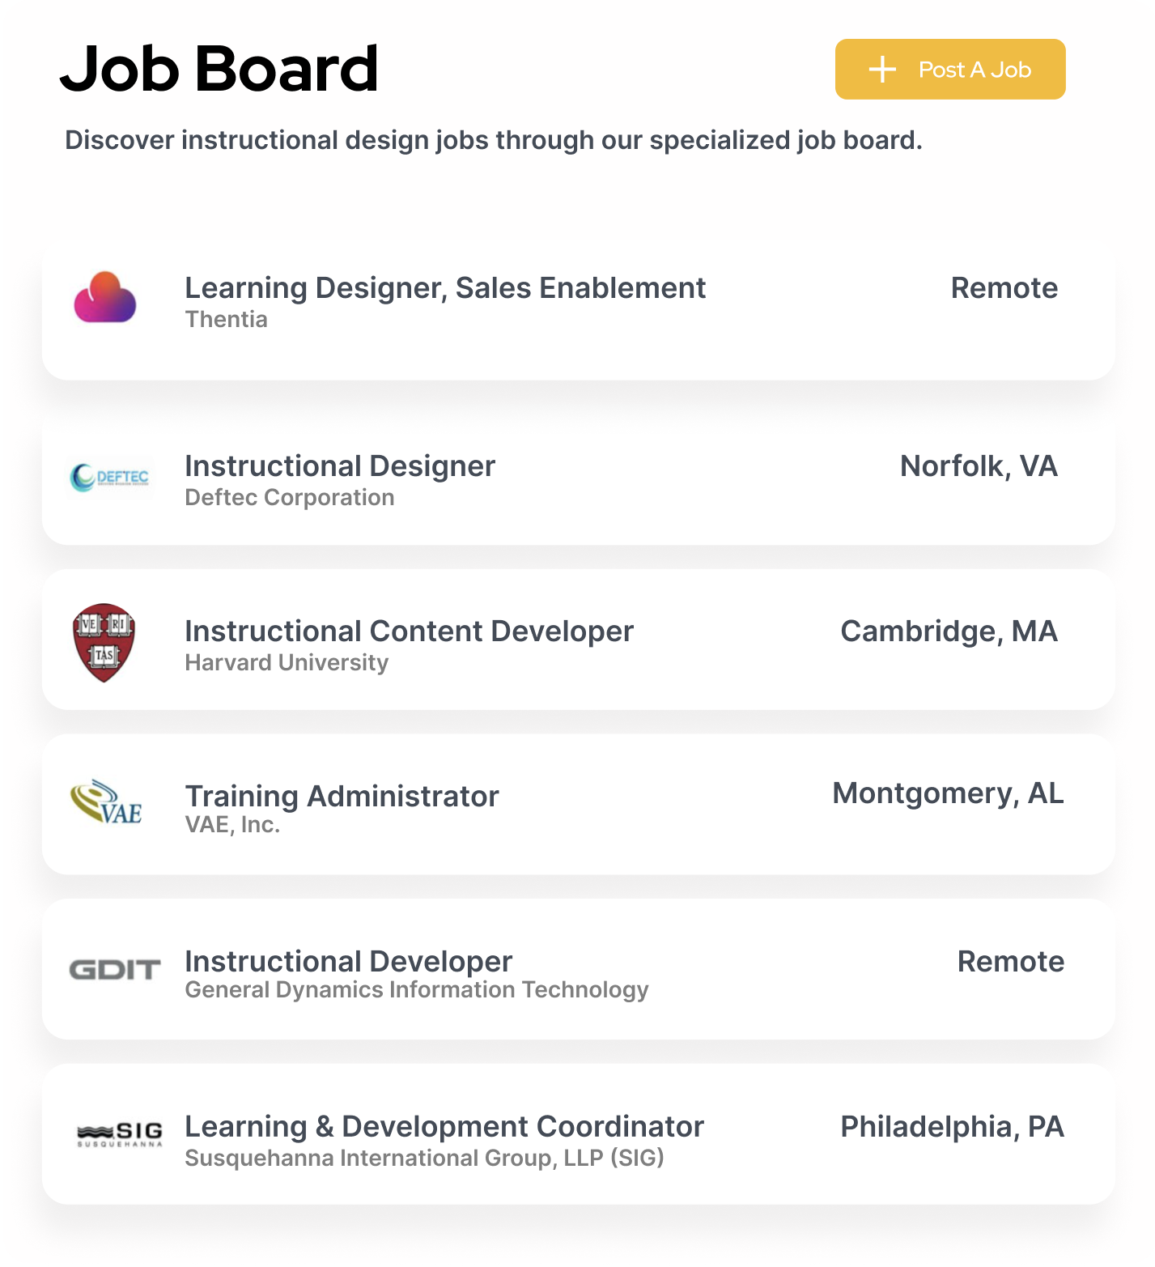1155x1267 pixels.
Task: Click the Cambridge, MA location label
Action: [950, 631]
